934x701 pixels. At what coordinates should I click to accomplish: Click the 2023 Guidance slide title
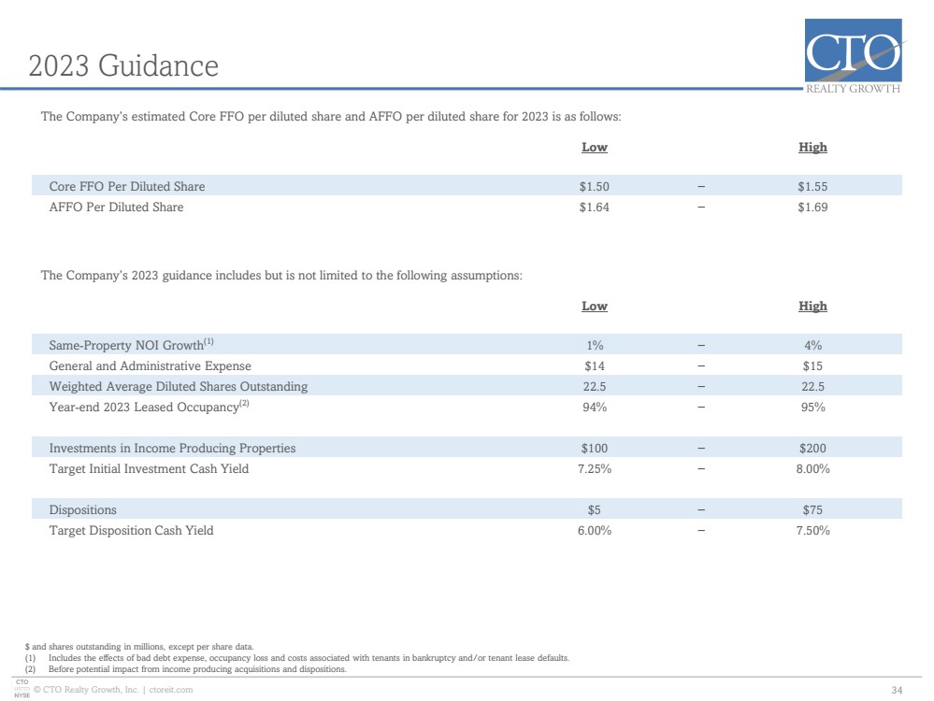(x=123, y=65)
